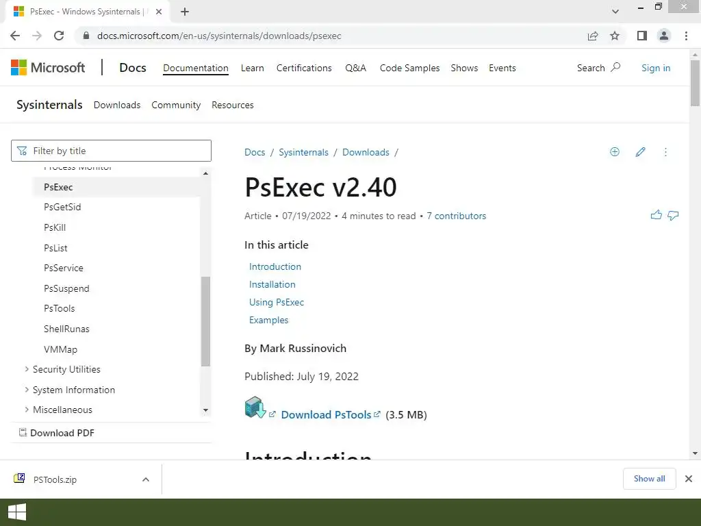The image size is (701, 526).
Task: Click the Download PsTools link
Action: click(326, 414)
